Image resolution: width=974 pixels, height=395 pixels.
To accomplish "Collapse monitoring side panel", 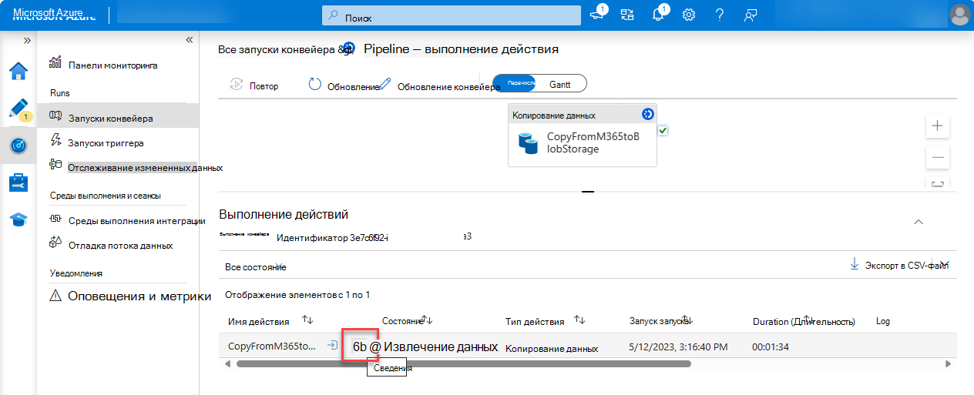I will click(x=189, y=39).
